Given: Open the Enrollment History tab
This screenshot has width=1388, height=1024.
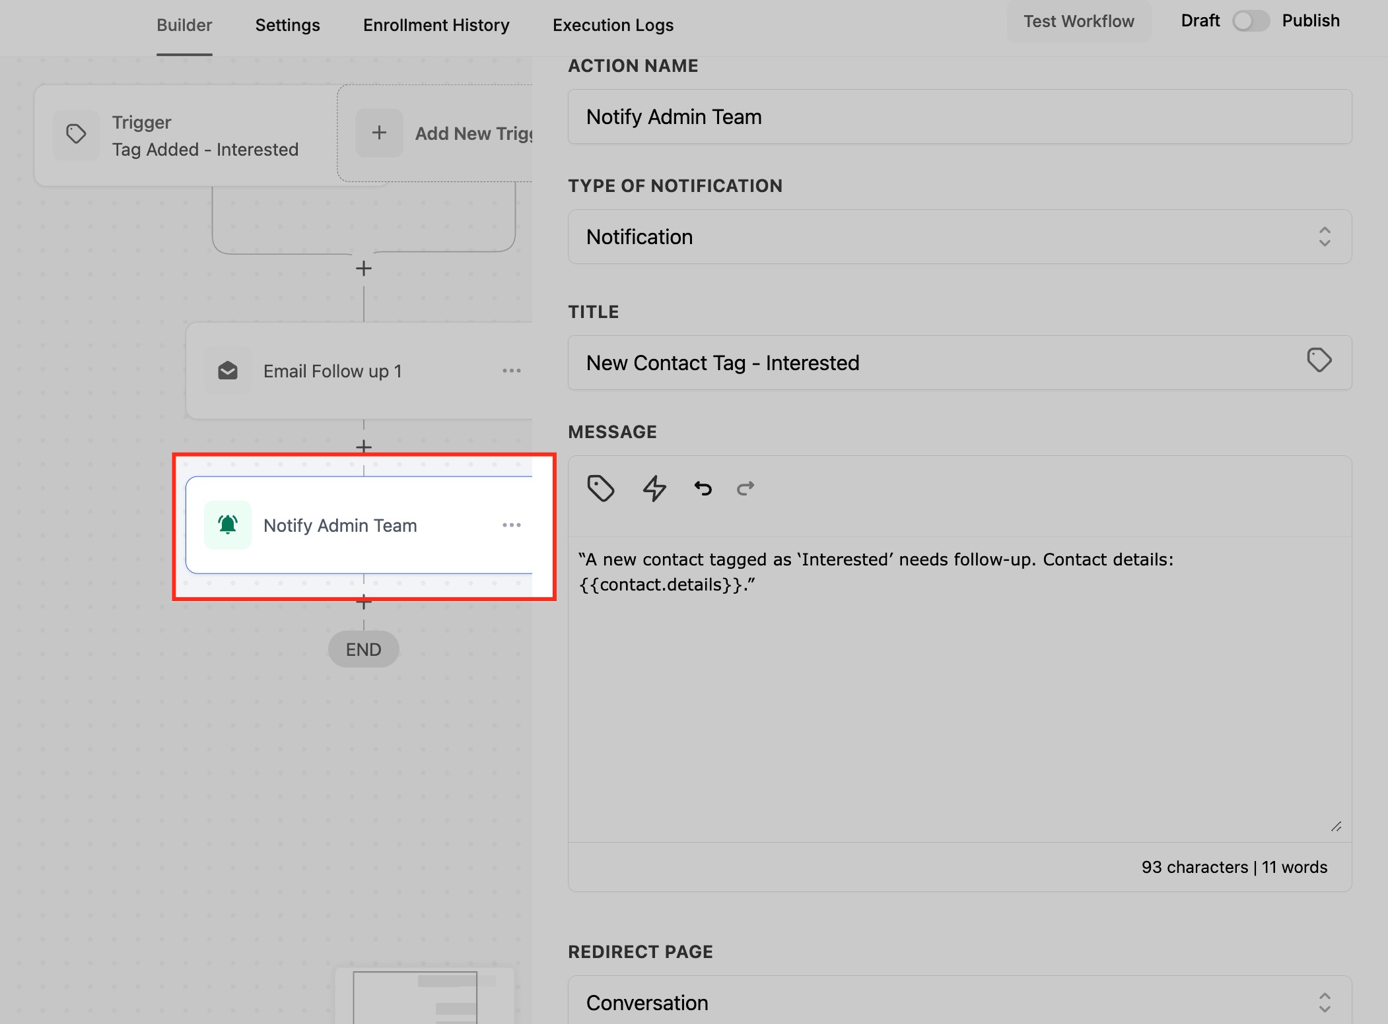Looking at the screenshot, I should pos(436,25).
